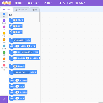Viewport: 103px width, 103px height.
Task: Select the 見た目 looks category
Action: coord(4,21)
